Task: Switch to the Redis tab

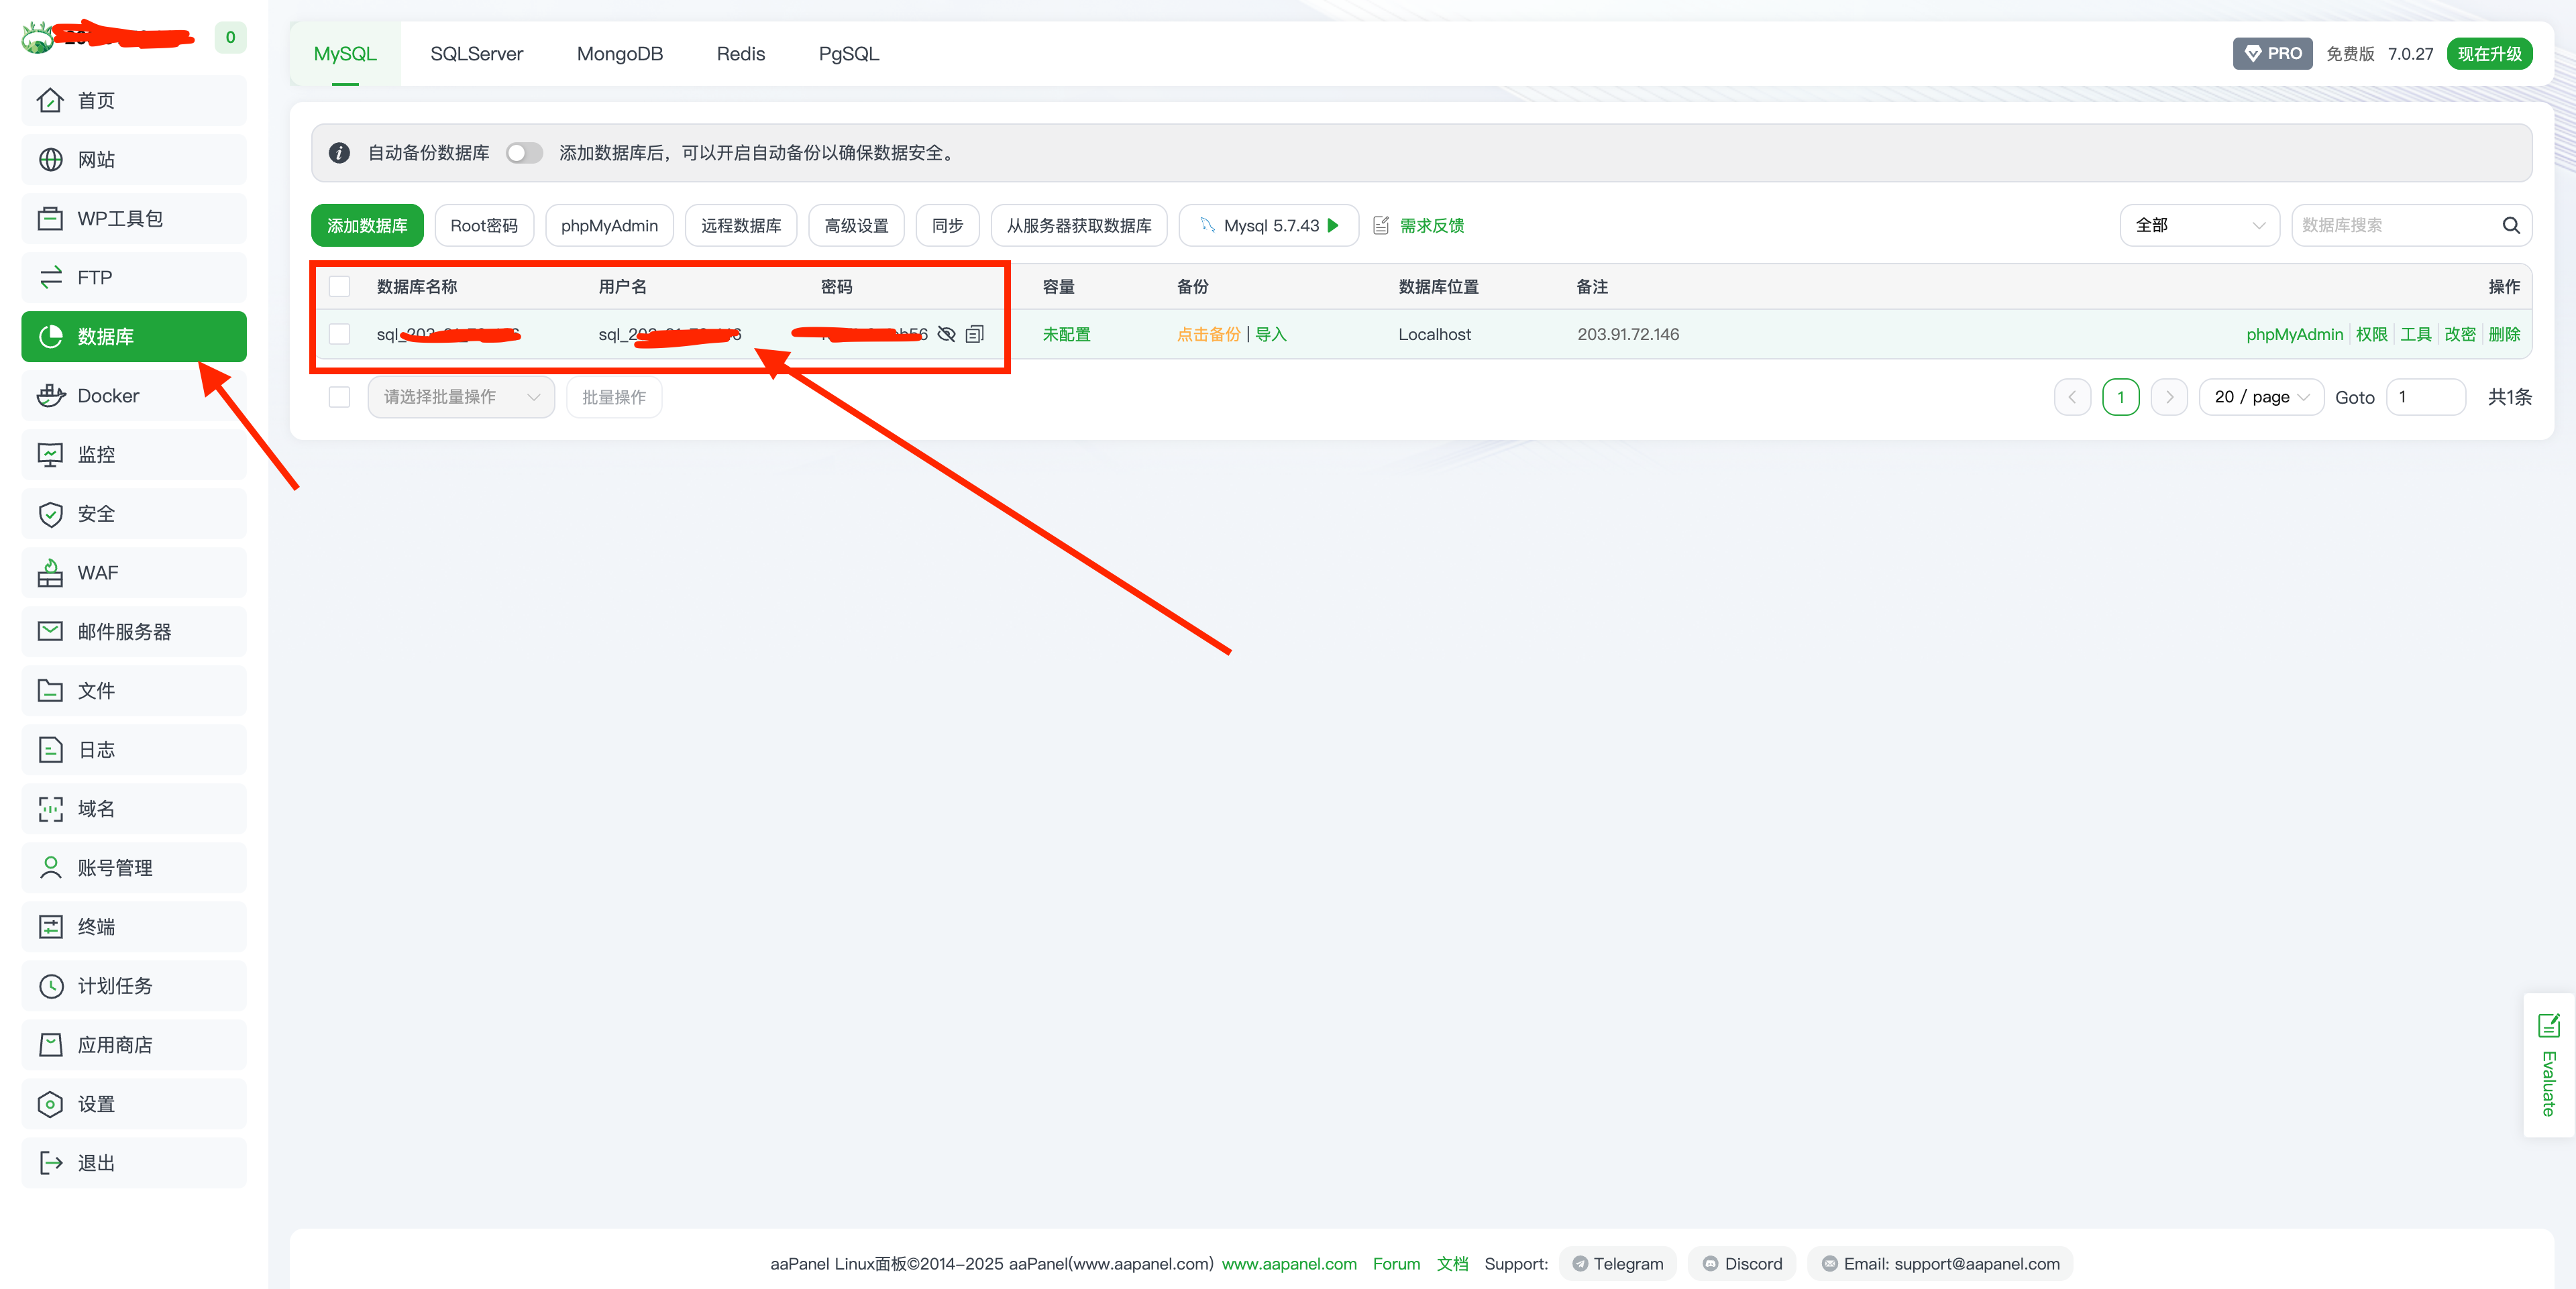Action: [x=740, y=54]
